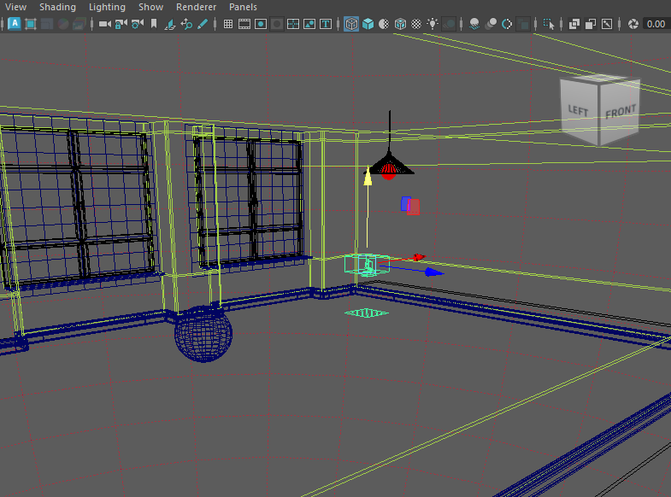Enable Wireframe display mode
The image size is (671, 497).
351,24
